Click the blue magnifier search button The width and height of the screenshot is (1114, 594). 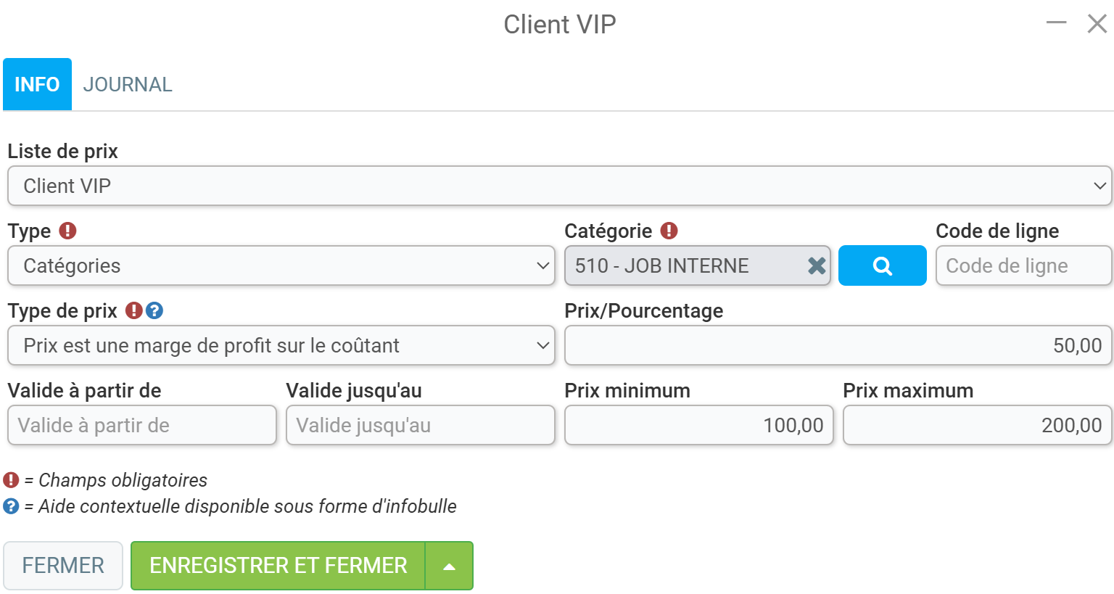882,265
